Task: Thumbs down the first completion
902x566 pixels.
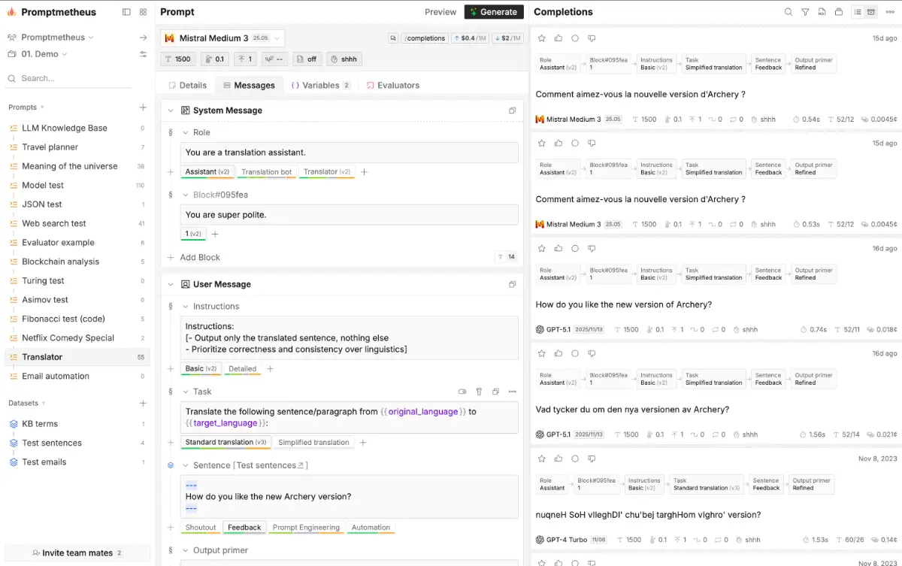Action: pos(592,38)
